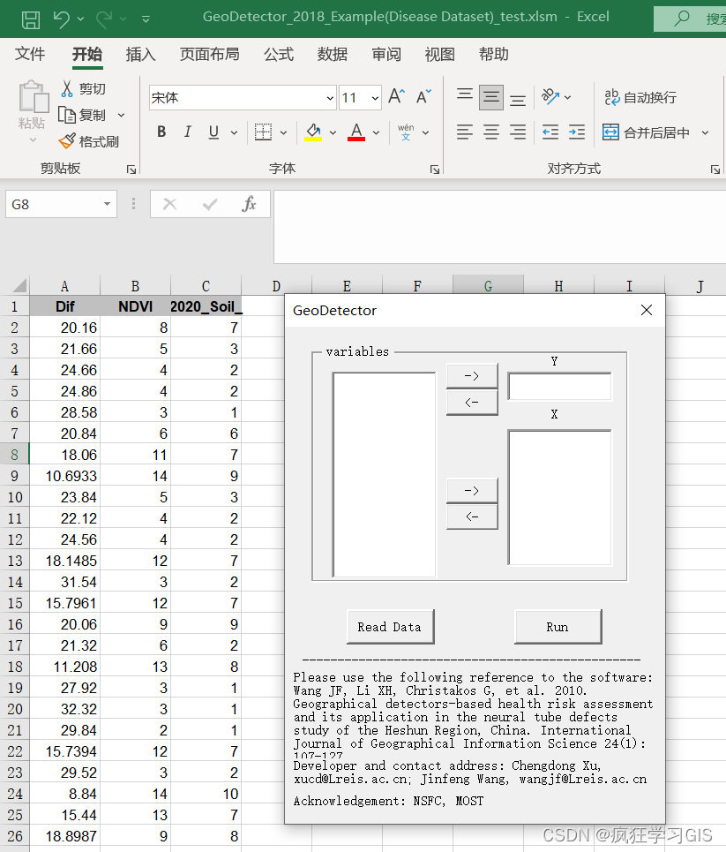
Task: Switch to the 公式 (Formulas) tab
Action: pyautogui.click(x=279, y=54)
